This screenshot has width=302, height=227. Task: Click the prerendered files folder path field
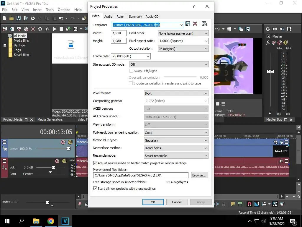[x=141, y=175]
